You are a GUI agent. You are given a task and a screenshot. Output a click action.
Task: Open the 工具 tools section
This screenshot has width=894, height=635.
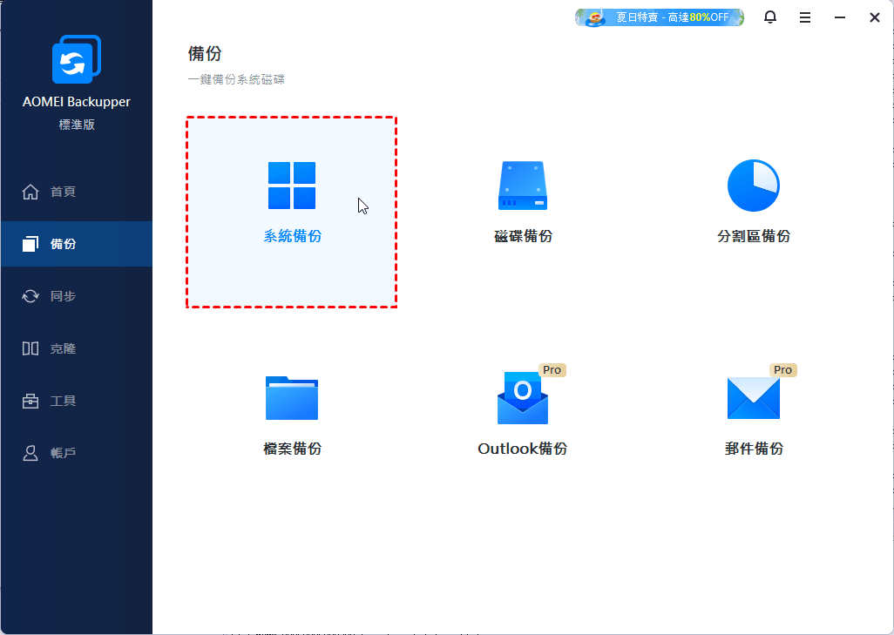click(77, 401)
